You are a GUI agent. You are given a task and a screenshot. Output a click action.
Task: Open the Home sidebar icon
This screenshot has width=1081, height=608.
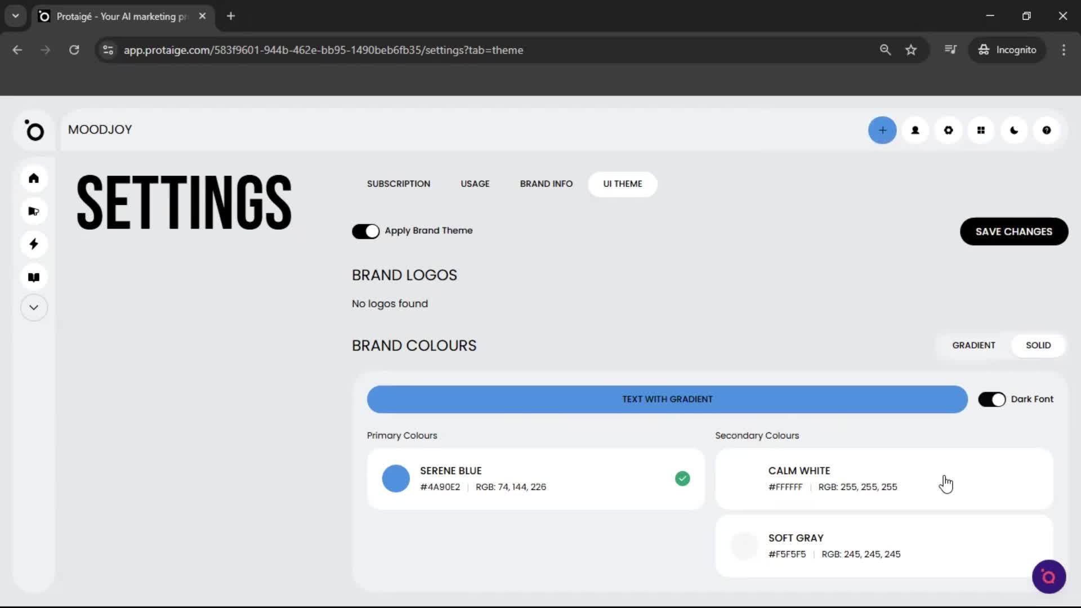(x=34, y=178)
